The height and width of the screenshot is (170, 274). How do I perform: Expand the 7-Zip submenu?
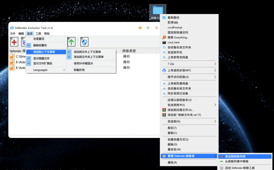point(189,64)
